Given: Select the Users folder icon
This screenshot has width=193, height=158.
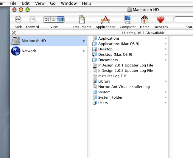Looking at the screenshot, I should tap(95, 103).
